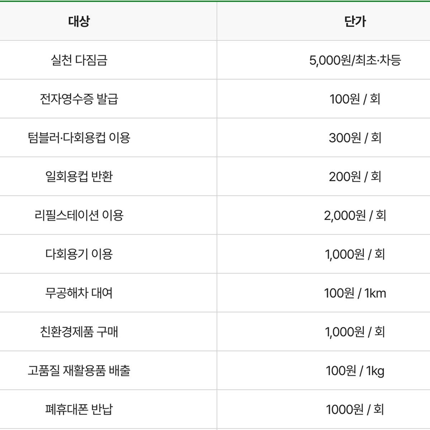The width and height of the screenshot is (430, 430).
Task: Select the 리필스테이션 이용 row label
Action: (79, 215)
